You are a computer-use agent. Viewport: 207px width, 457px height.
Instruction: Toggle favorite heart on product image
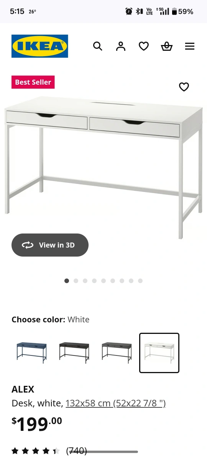click(184, 87)
